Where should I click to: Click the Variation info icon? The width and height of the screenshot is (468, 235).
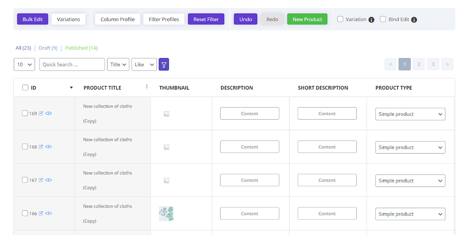tap(371, 20)
